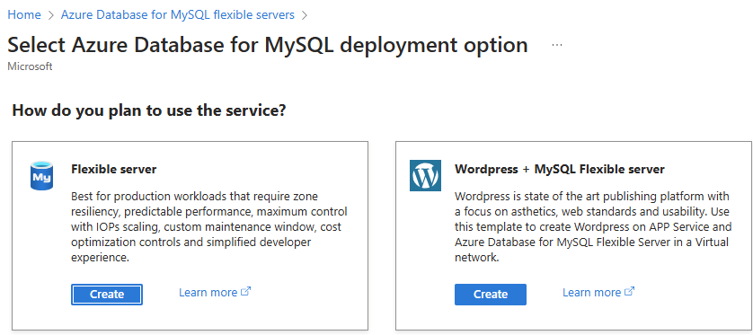753x335 pixels.
Task: Create a Flexible server deployment
Action: [x=107, y=295]
